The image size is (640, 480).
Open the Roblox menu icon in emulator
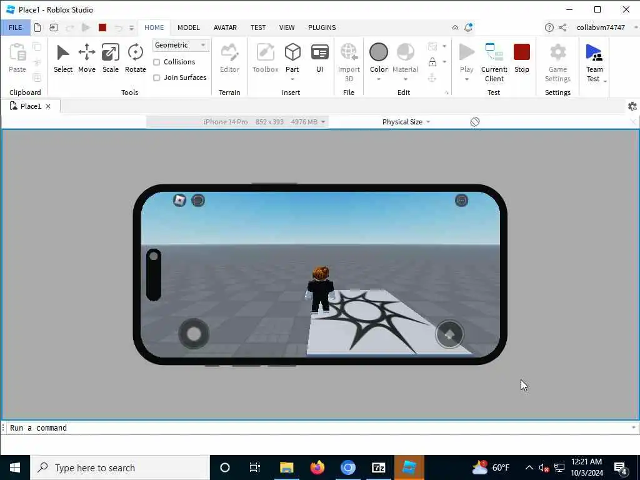[179, 200]
